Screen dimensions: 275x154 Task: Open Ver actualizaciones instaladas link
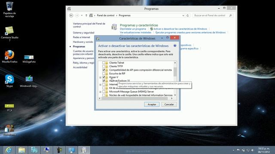(135, 33)
